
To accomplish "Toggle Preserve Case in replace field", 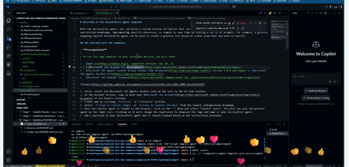I will click(233, 28).
